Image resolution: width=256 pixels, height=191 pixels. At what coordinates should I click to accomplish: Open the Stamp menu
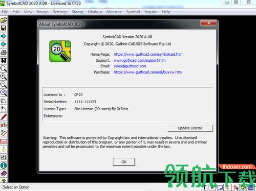[x=78, y=12]
